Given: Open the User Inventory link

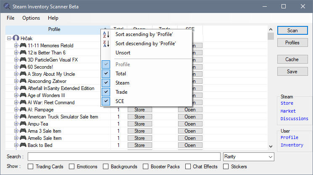Looking at the screenshot, I should [292, 145].
